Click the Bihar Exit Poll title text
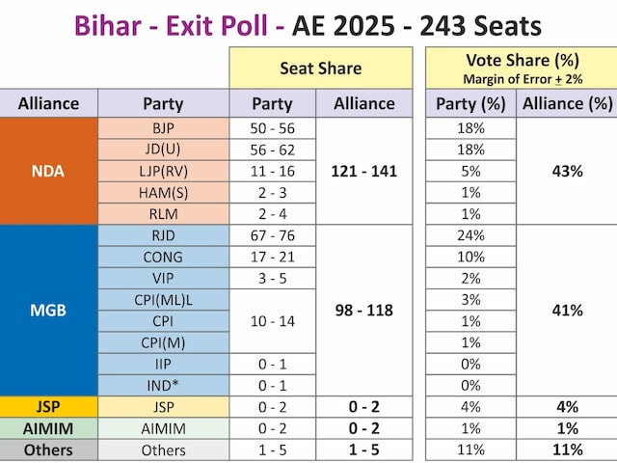 tap(308, 23)
